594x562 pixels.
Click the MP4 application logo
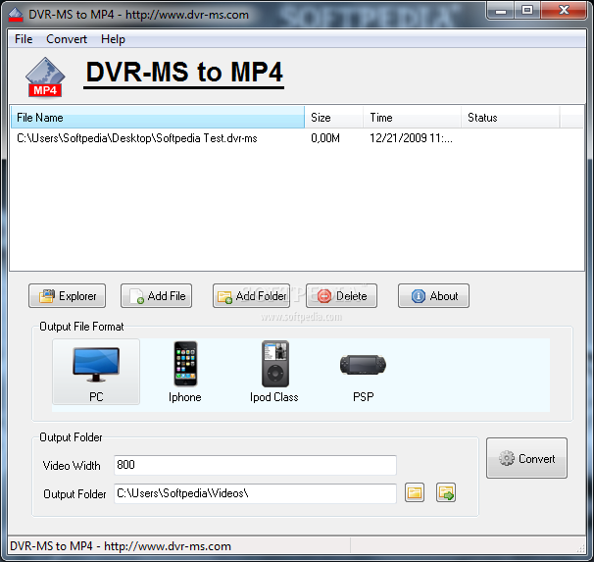[45, 77]
